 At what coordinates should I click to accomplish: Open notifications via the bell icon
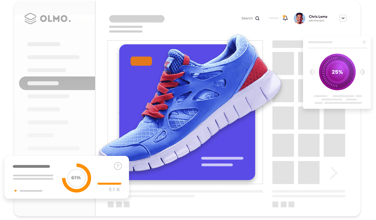(x=285, y=18)
